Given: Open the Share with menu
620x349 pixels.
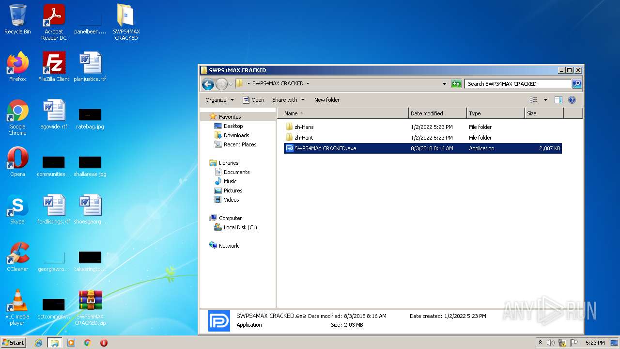Looking at the screenshot, I should (288, 100).
